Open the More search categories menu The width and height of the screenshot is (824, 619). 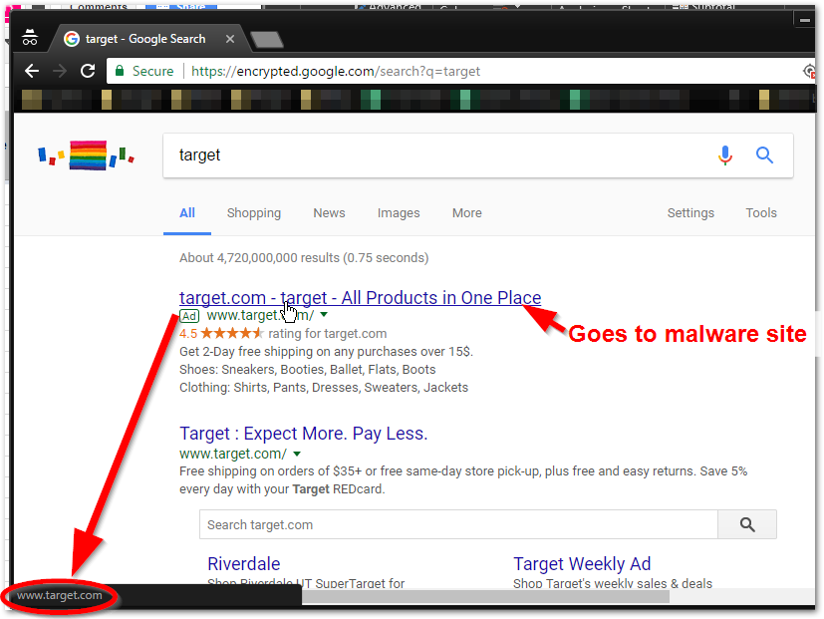tap(466, 212)
